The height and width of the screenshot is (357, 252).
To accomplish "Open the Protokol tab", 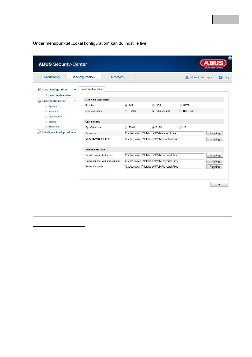I will tap(118, 77).
